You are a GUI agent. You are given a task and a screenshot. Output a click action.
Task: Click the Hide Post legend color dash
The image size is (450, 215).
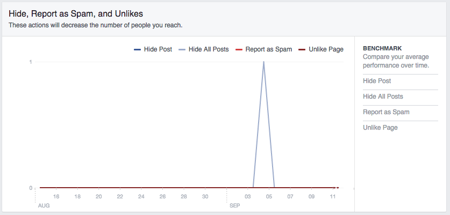pos(137,49)
